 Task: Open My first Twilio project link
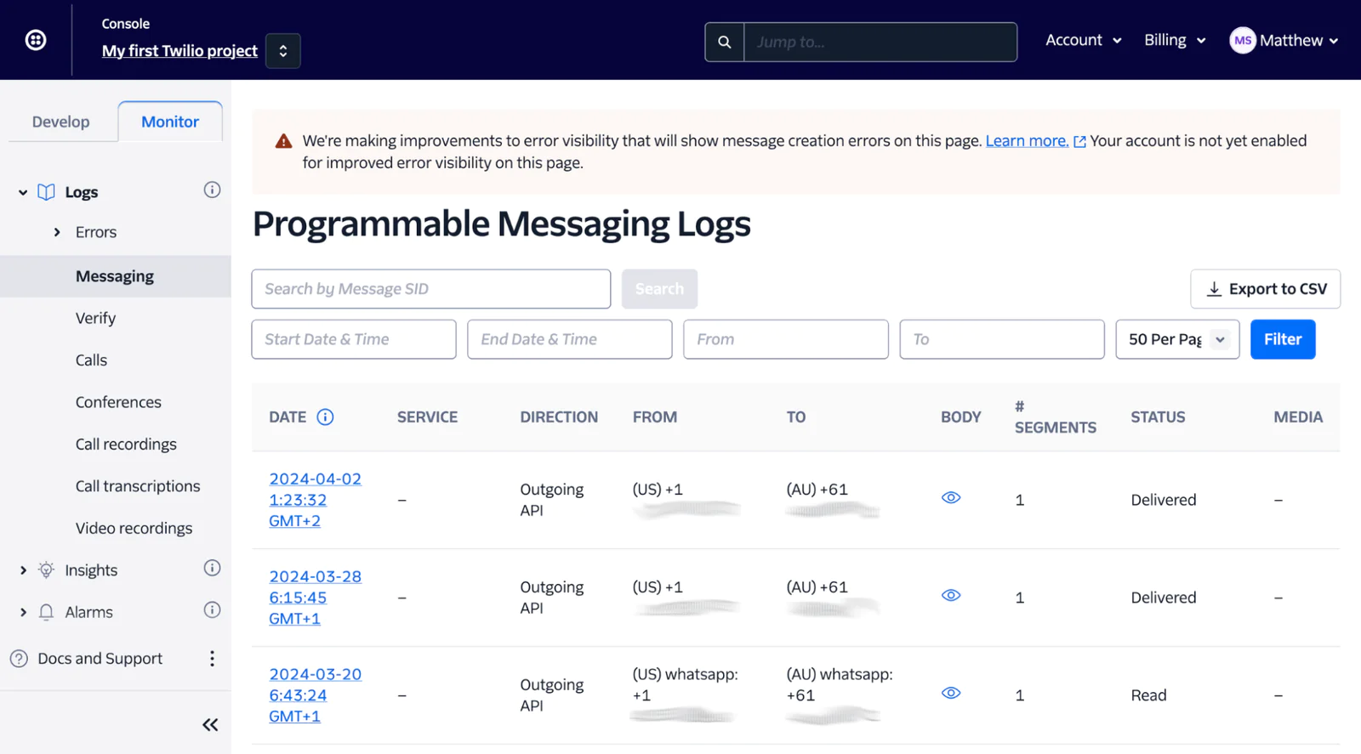point(179,51)
